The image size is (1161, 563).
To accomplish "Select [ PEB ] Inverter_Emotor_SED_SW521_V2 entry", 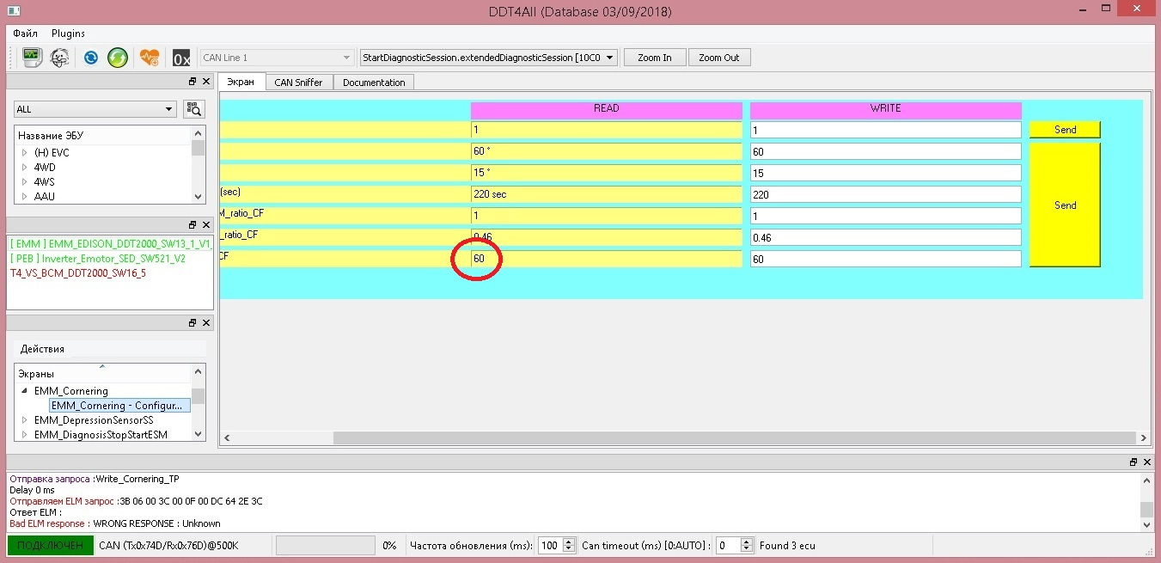I will pyautogui.click(x=98, y=259).
